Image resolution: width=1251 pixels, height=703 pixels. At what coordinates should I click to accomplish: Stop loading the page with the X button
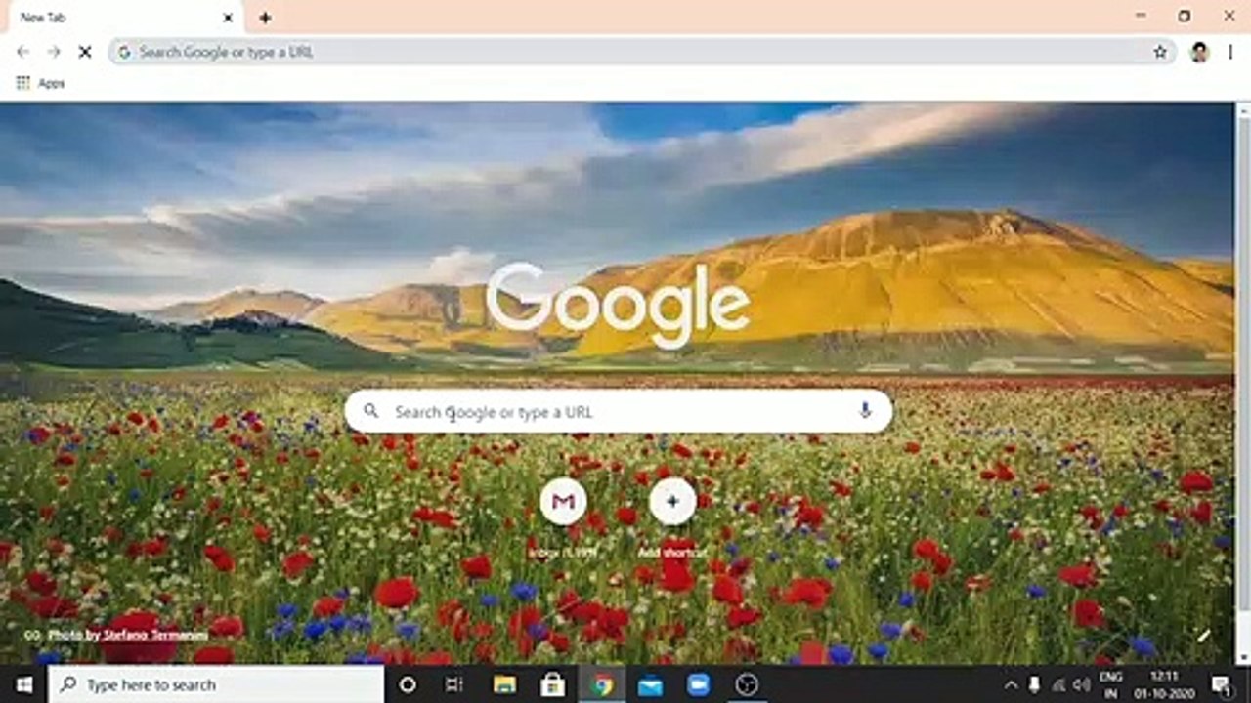[x=85, y=52]
